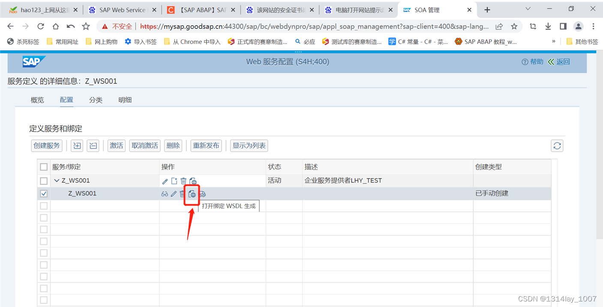603x307 pixels.
Task: Click the browser home icon
Action: 56,27
